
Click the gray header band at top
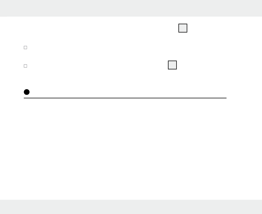pyautogui.click(x=131, y=8)
